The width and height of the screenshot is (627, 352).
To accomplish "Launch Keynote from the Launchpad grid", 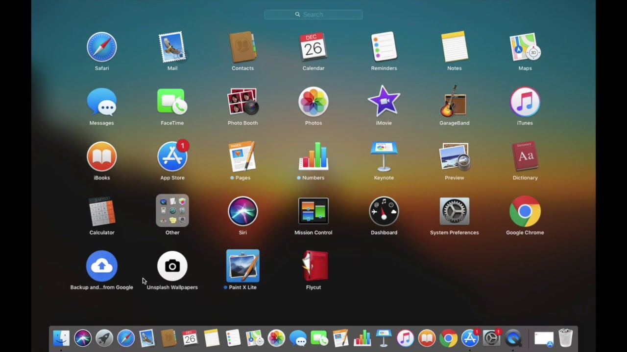I will 384,156.
